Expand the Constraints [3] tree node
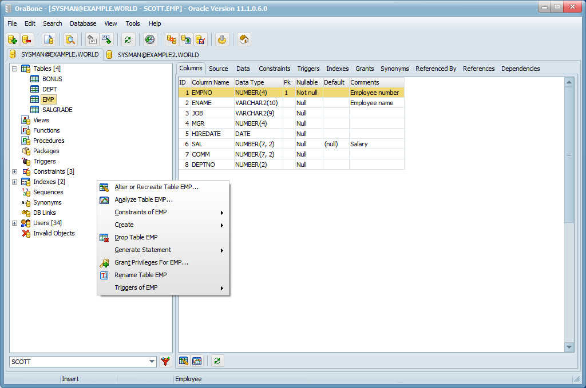The width and height of the screenshot is (586, 388). tap(14, 171)
